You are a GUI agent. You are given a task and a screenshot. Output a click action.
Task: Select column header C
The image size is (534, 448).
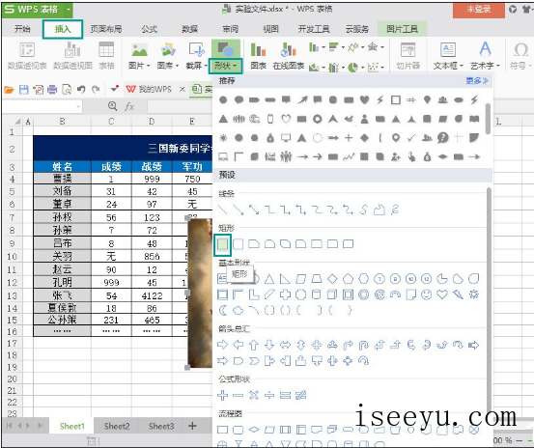(x=111, y=122)
